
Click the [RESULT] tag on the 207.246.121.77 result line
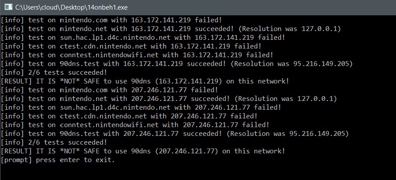(16, 151)
